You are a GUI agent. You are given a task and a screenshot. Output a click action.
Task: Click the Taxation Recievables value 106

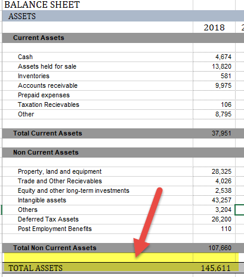[x=226, y=104]
